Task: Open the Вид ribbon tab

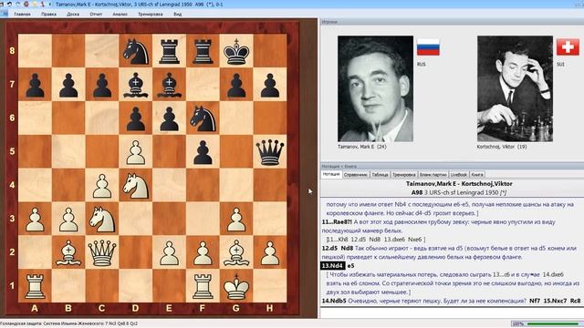Action: [178, 15]
